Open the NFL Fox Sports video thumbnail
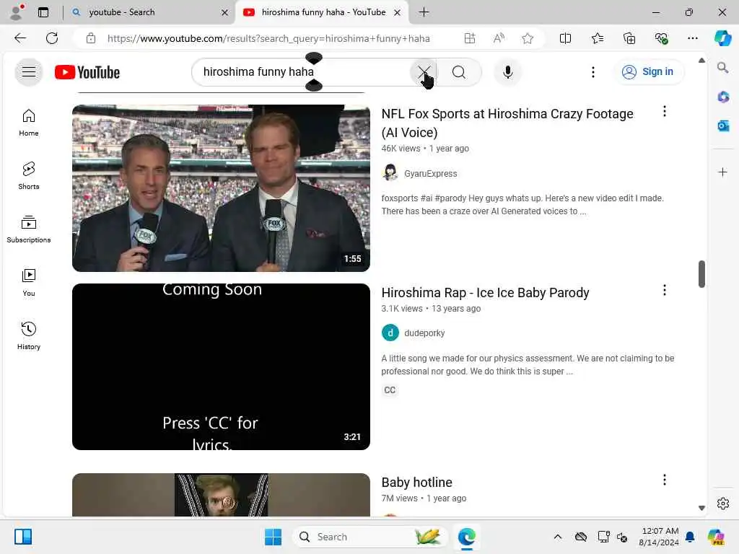This screenshot has height=554, width=739. pyautogui.click(x=221, y=188)
